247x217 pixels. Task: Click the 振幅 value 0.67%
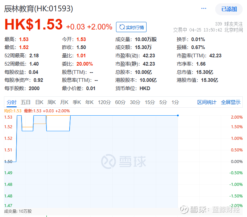pos(198,47)
